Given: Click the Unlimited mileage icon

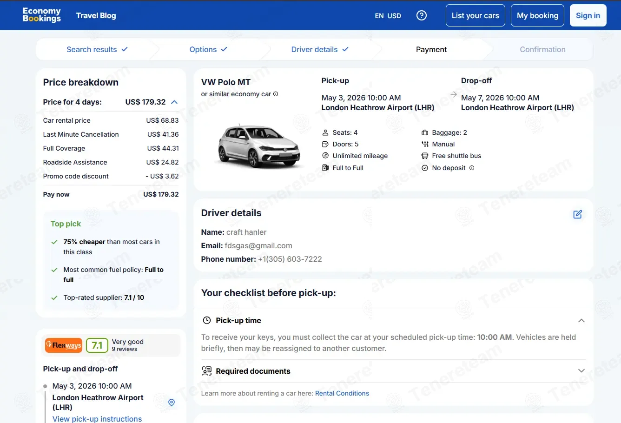Looking at the screenshot, I should pyautogui.click(x=325, y=156).
